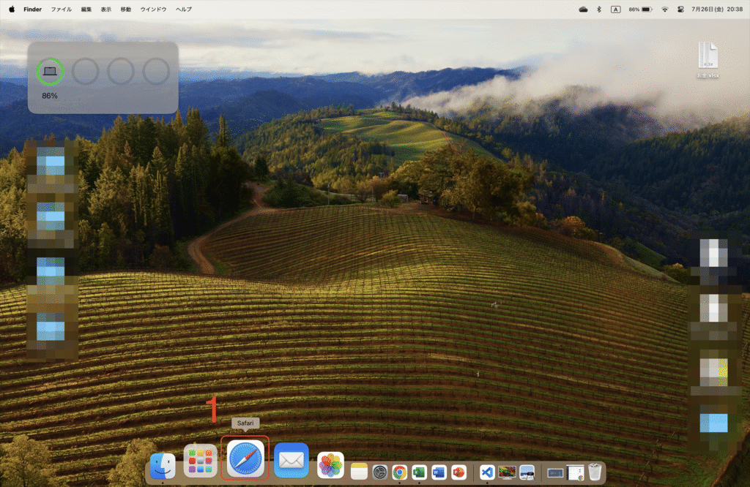Open the colorful monitor app in the Dock
This screenshot has height=487, width=750.
[x=507, y=472]
